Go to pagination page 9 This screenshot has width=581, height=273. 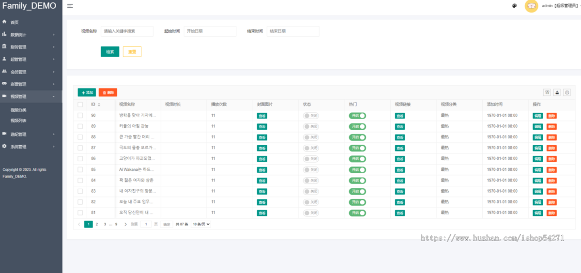(116, 224)
